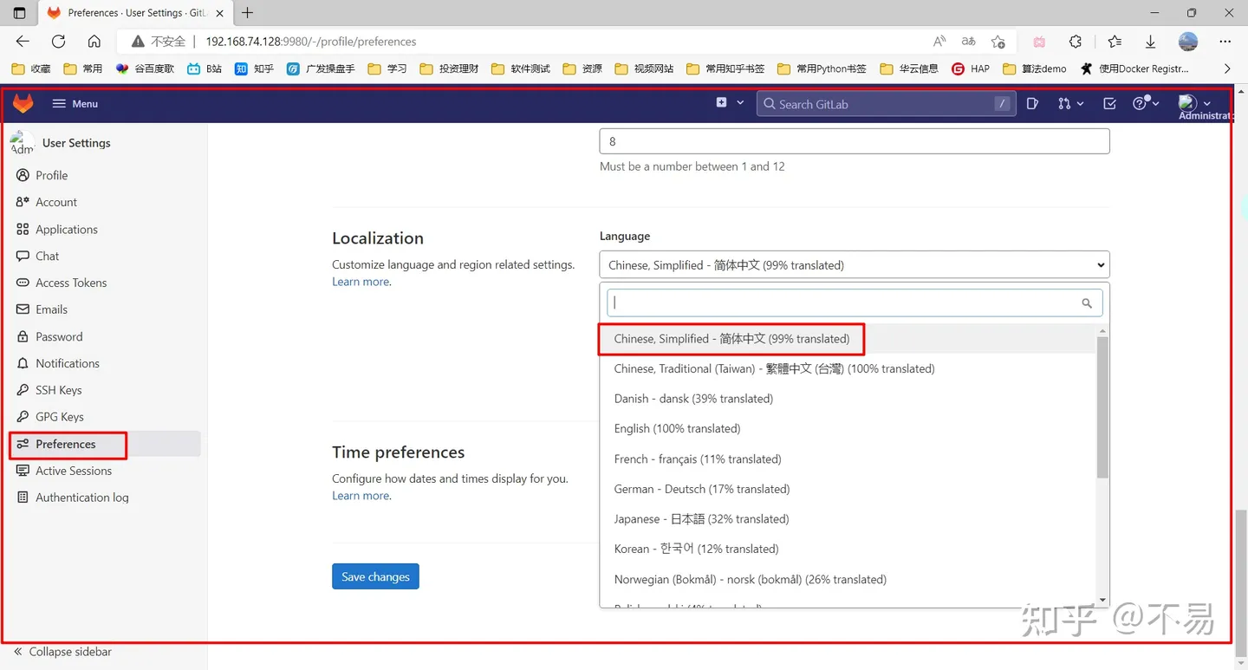1248x670 pixels.
Task: Select Chinese, Simplified language option
Action: (x=848, y=339)
